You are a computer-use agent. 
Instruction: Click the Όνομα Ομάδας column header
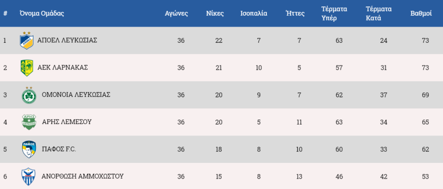click(x=42, y=14)
